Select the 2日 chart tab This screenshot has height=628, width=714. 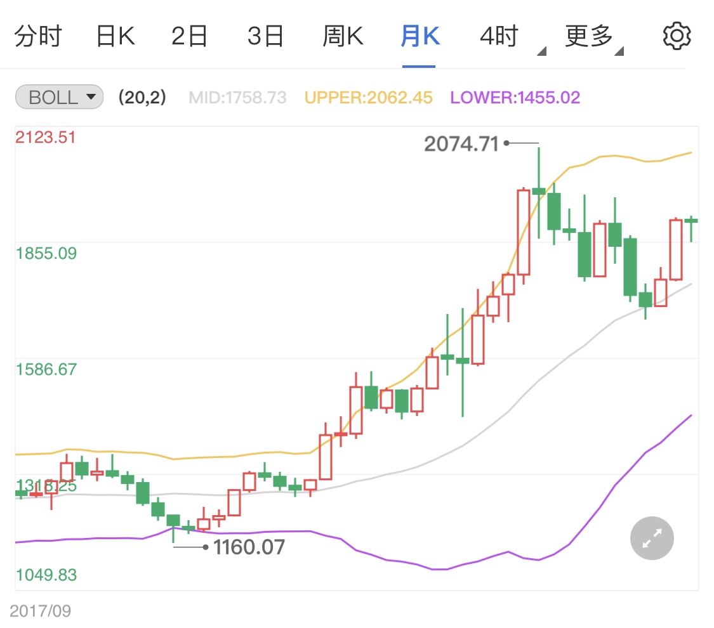pos(189,36)
